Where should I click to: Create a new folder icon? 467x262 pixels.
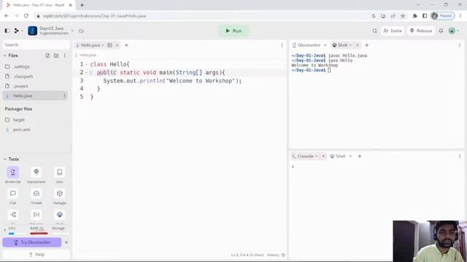click(56, 55)
